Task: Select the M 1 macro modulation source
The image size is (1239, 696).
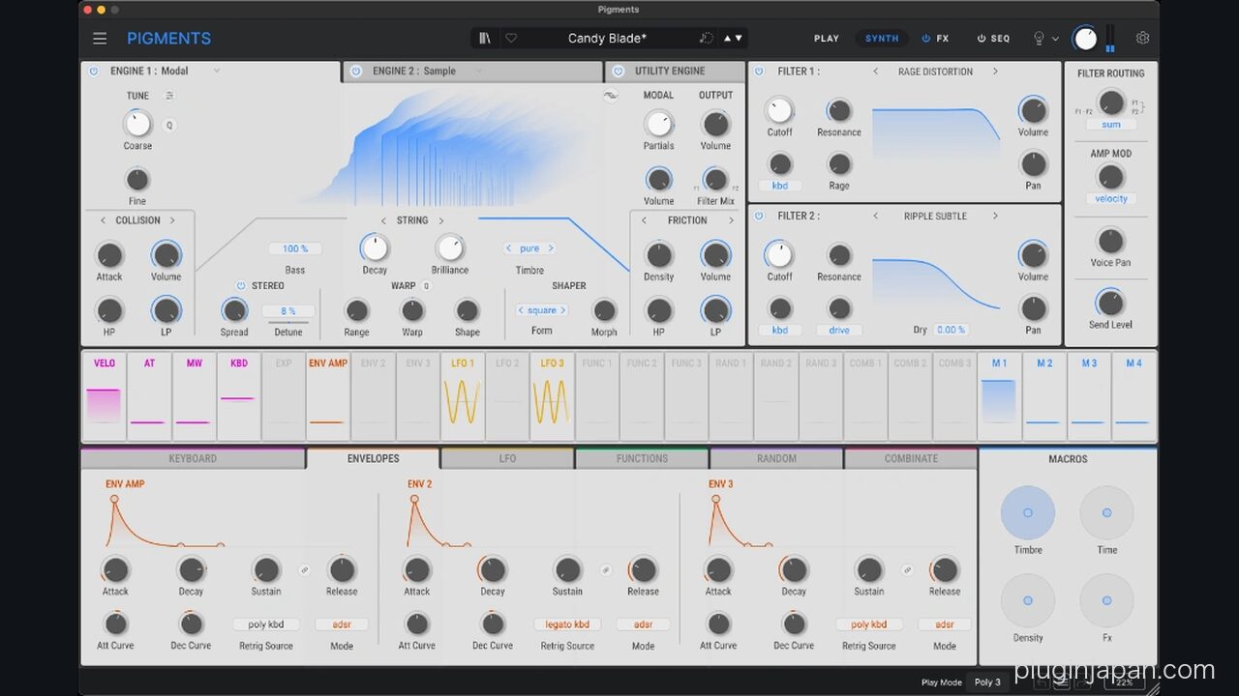Action: tap(999, 394)
